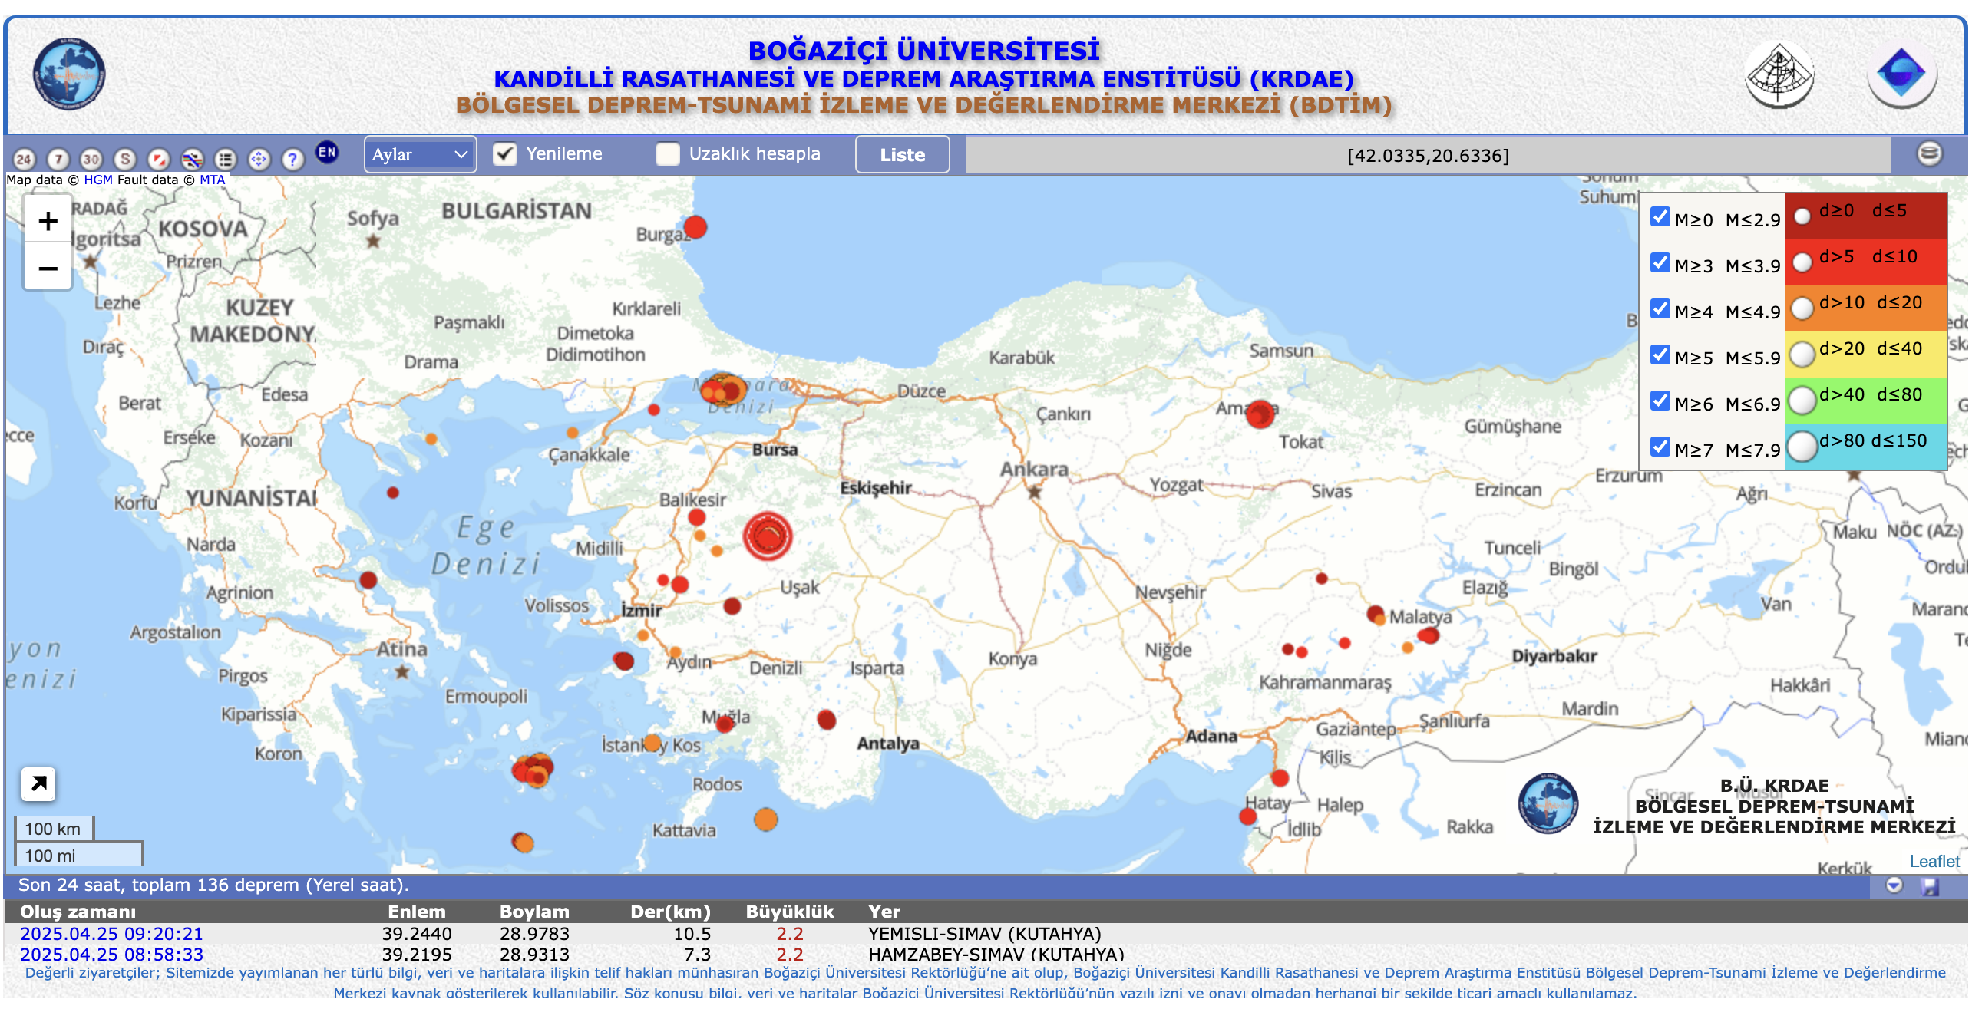
Task: Click the Oluş zamanı column header
Action: pos(78,912)
